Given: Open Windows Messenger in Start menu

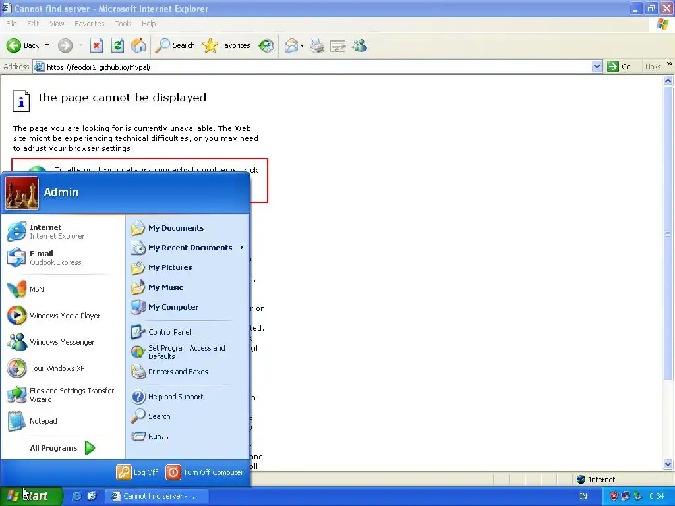Looking at the screenshot, I should pos(63,342).
